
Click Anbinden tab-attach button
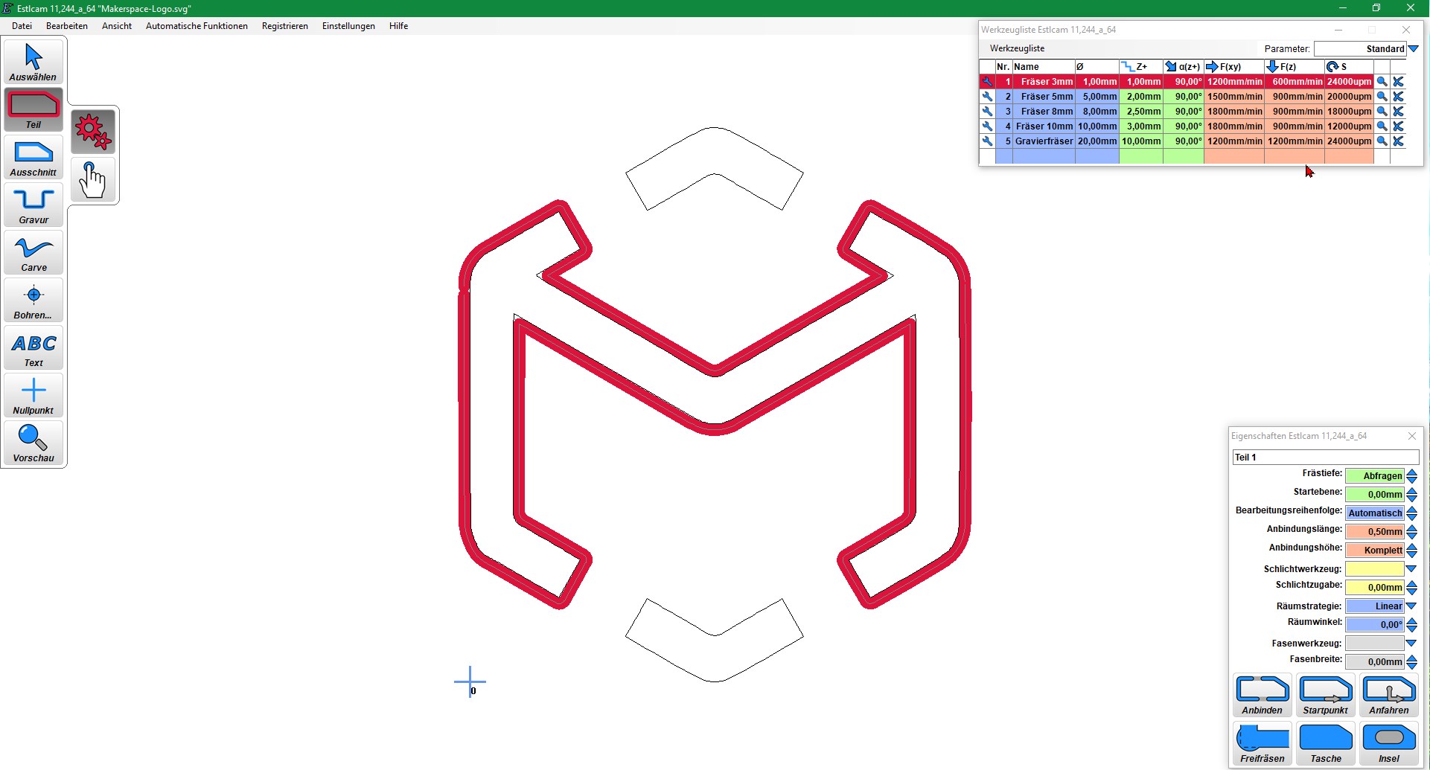tap(1263, 696)
